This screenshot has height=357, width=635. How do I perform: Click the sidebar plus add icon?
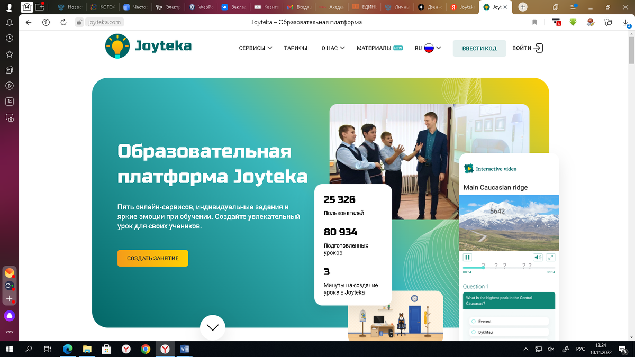click(x=10, y=299)
